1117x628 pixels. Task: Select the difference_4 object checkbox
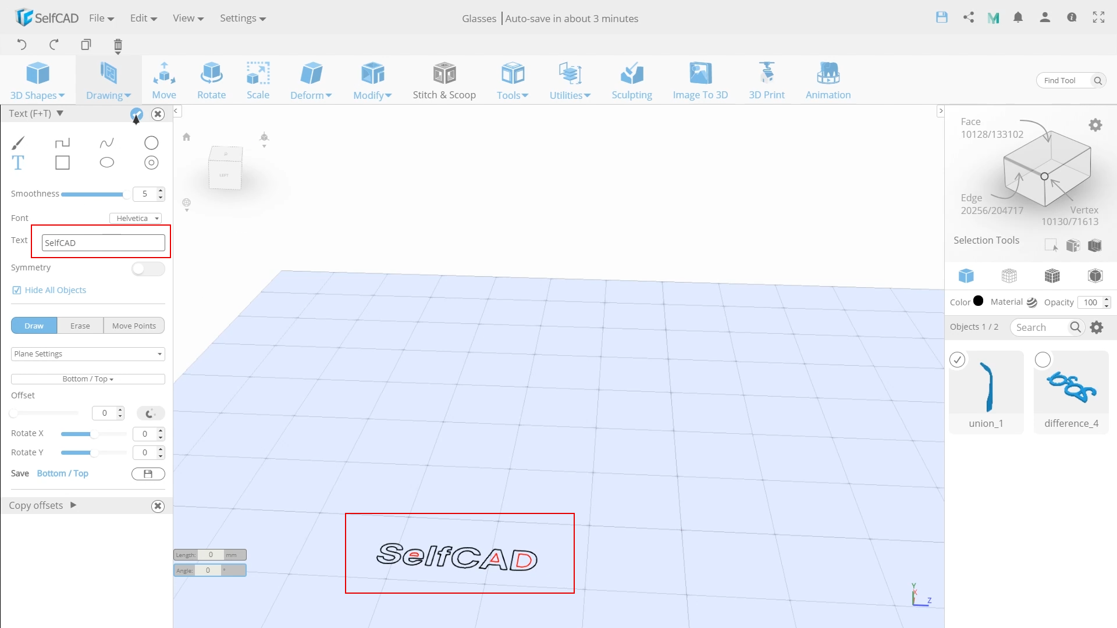pos(1043,360)
